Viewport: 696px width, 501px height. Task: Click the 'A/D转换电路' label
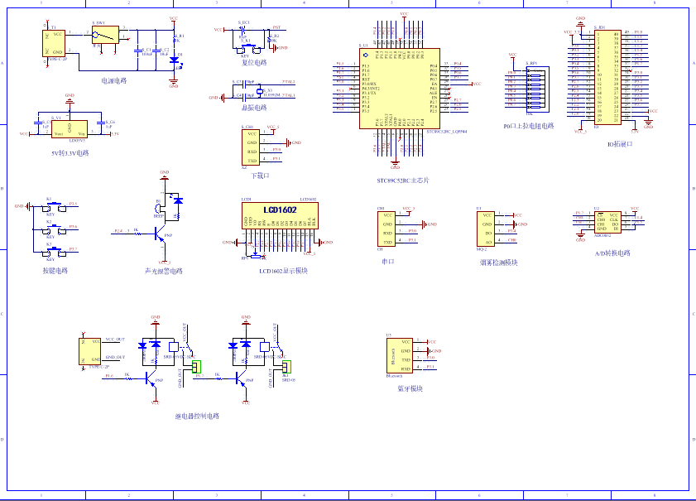tap(612, 253)
